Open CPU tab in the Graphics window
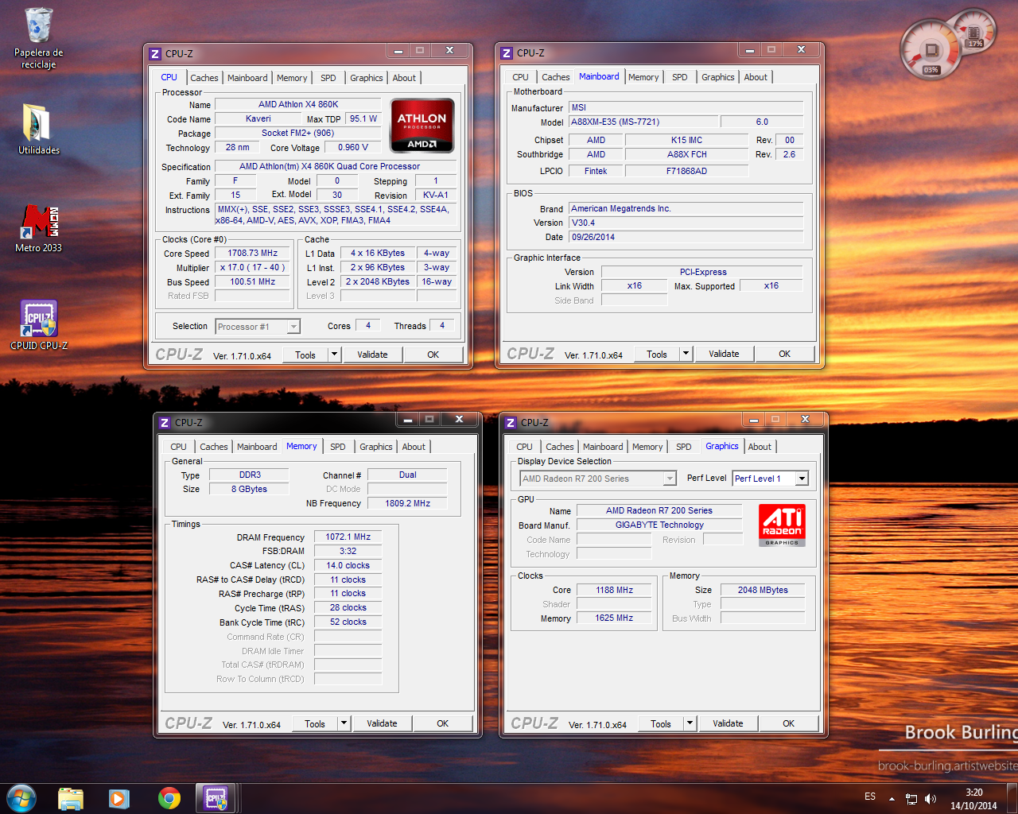Image resolution: width=1018 pixels, height=814 pixels. 525,447
